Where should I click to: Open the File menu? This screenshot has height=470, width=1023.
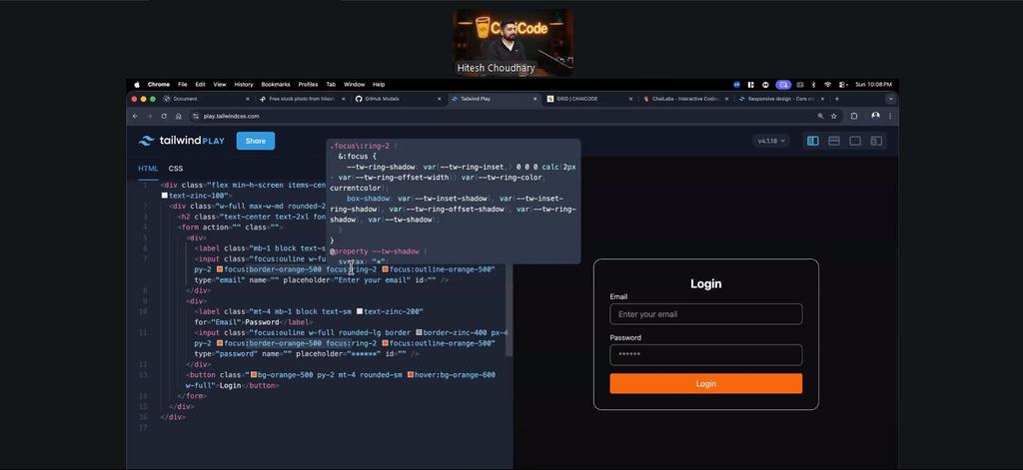point(183,85)
